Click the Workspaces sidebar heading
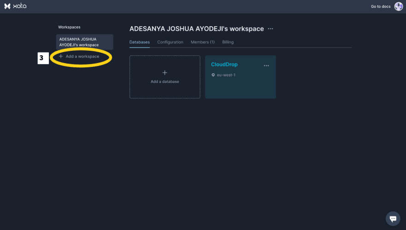The width and height of the screenshot is (406, 230). coord(69,27)
